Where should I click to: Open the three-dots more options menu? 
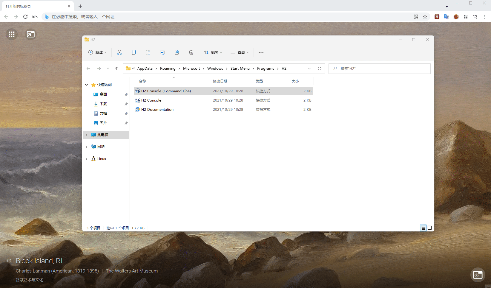(261, 52)
